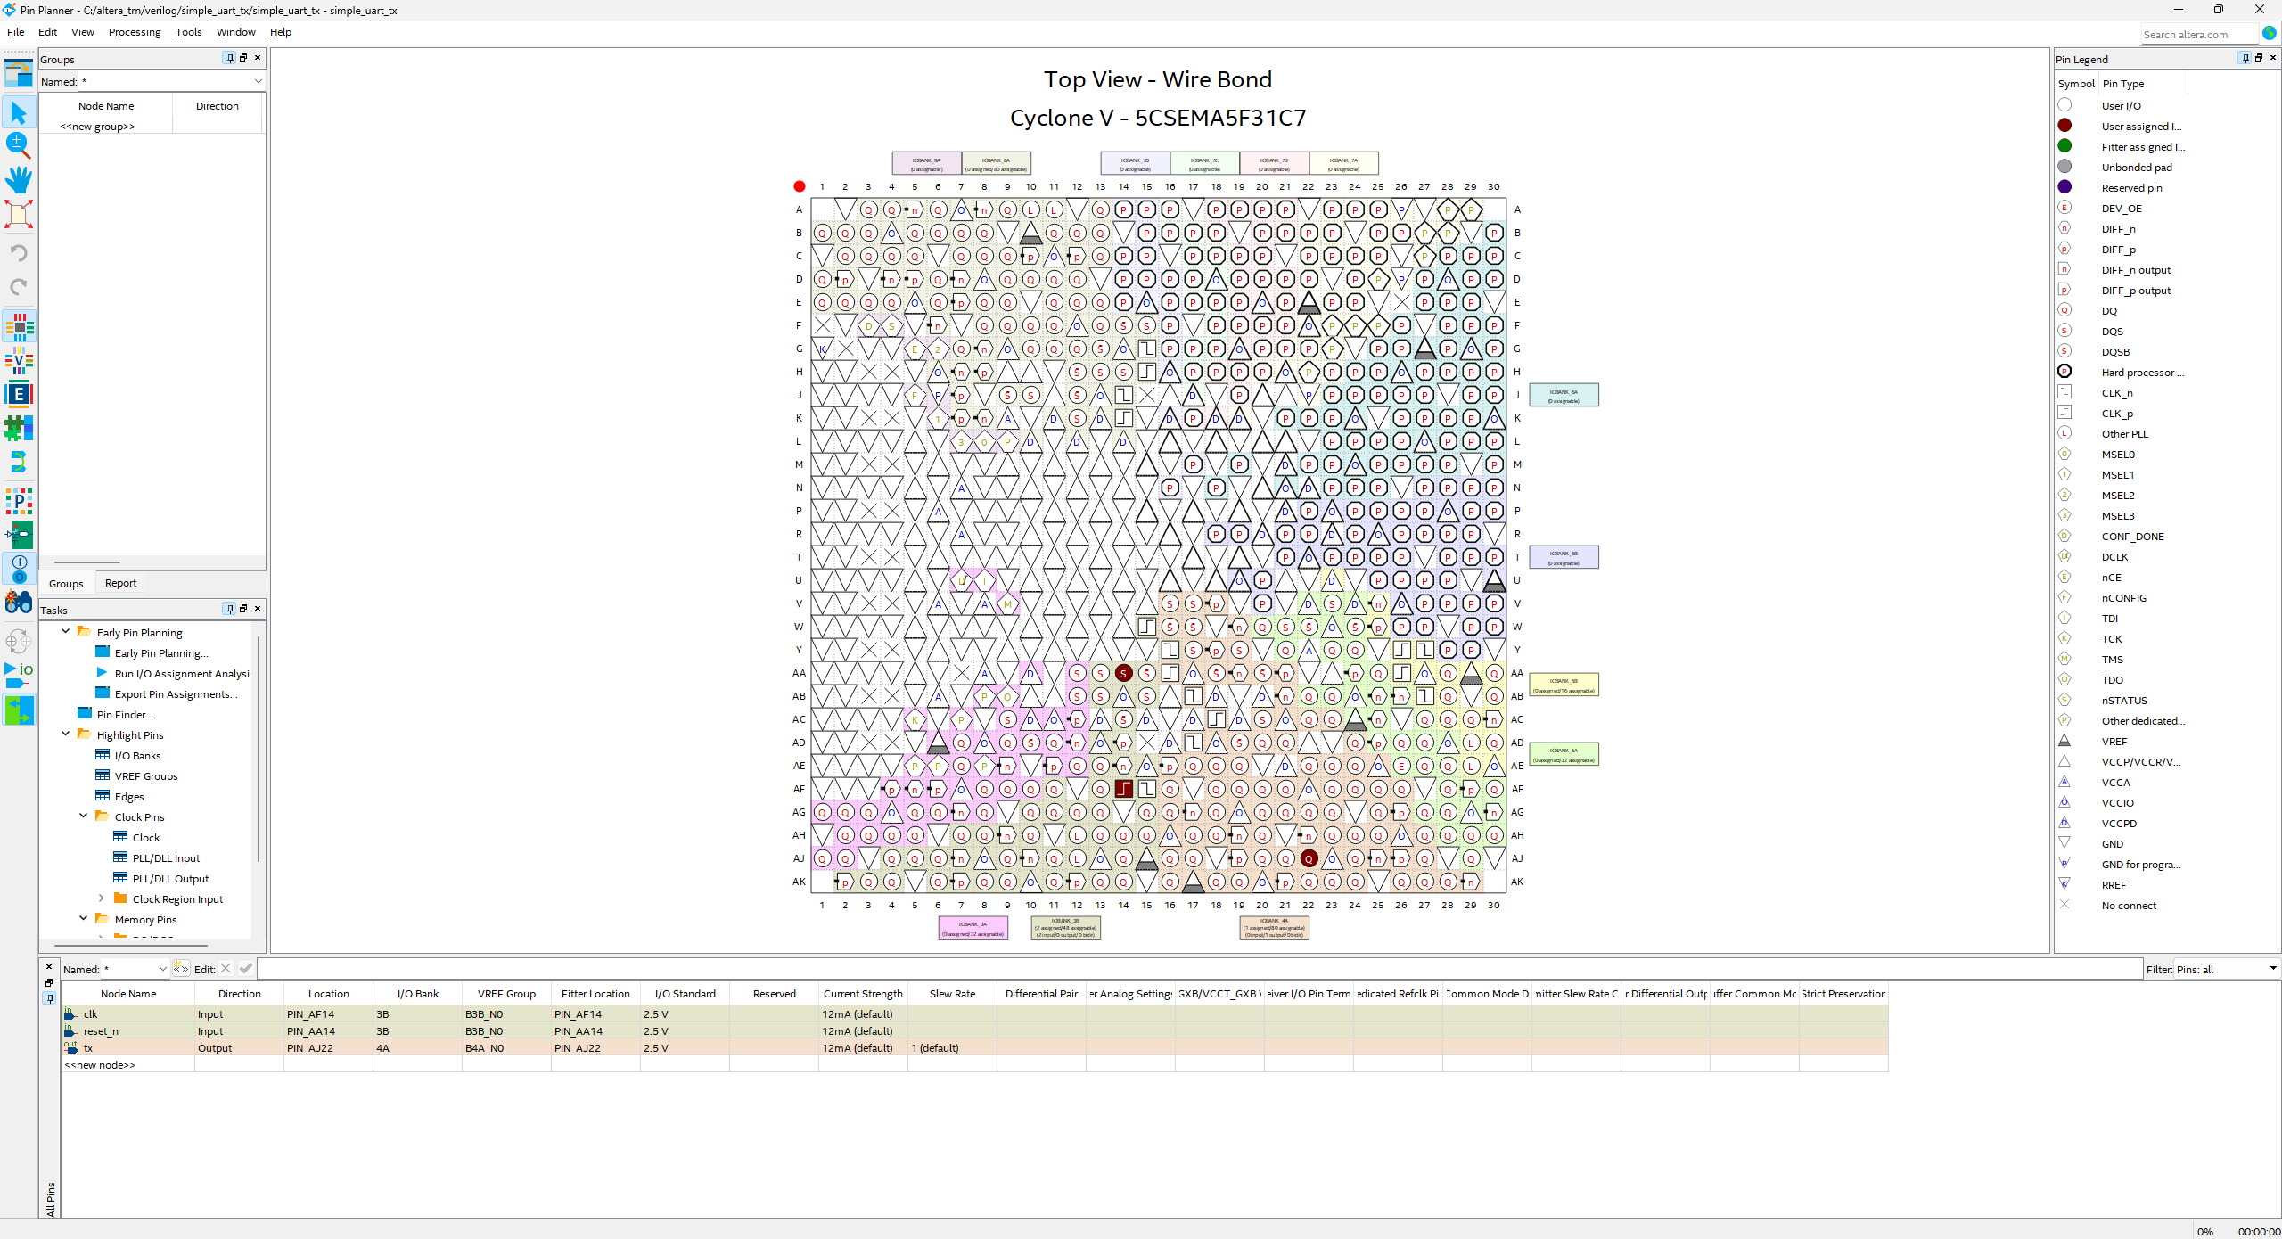Click the fit-in-window icon with red arrows
The image size is (2282, 1239).
(19, 214)
